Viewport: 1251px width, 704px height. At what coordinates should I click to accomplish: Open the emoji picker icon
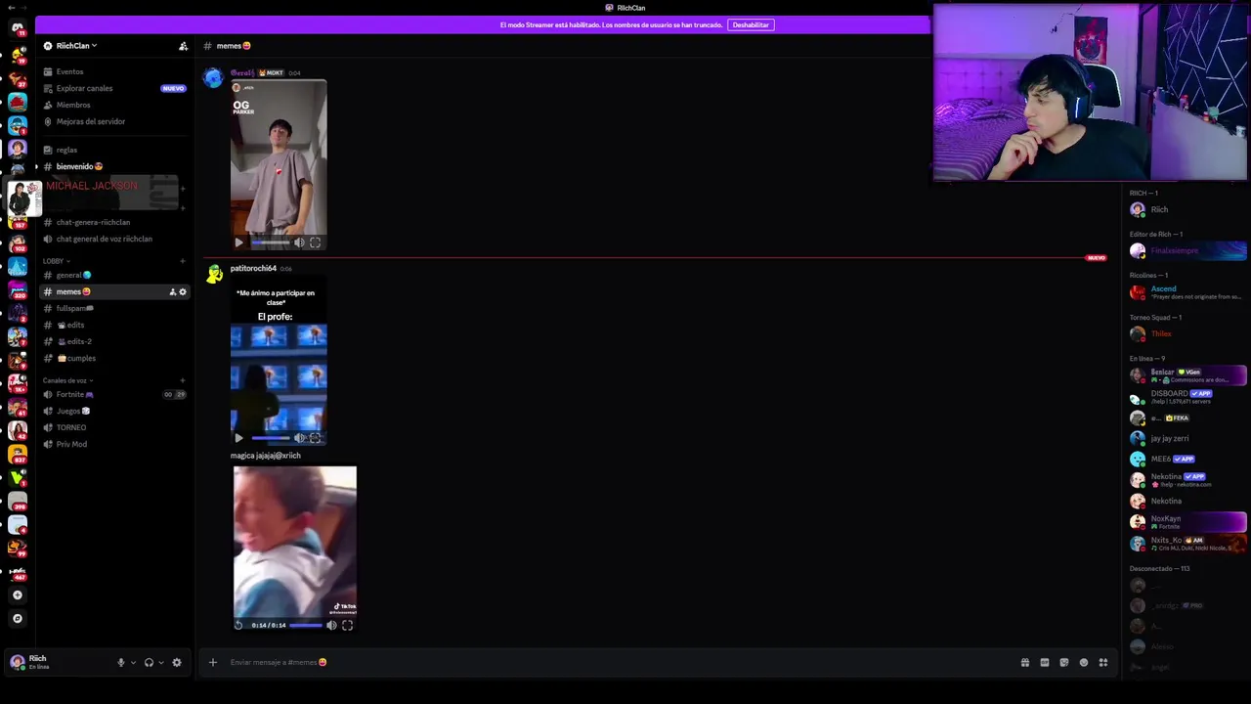click(x=1084, y=662)
